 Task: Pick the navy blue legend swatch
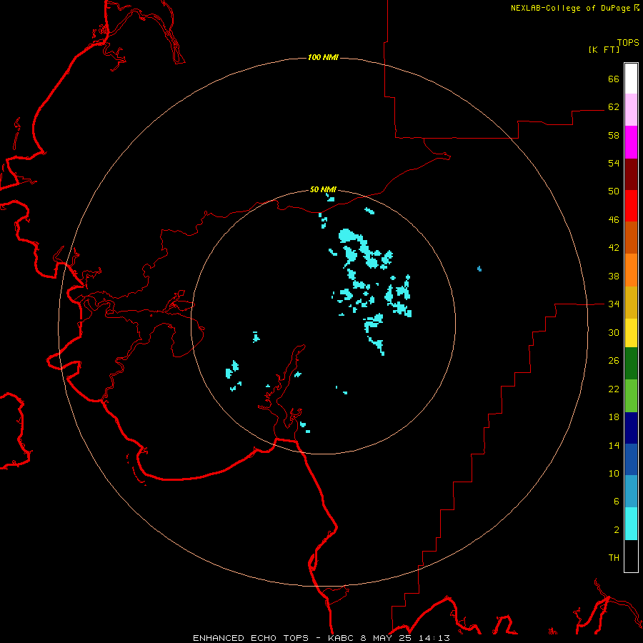(x=631, y=428)
